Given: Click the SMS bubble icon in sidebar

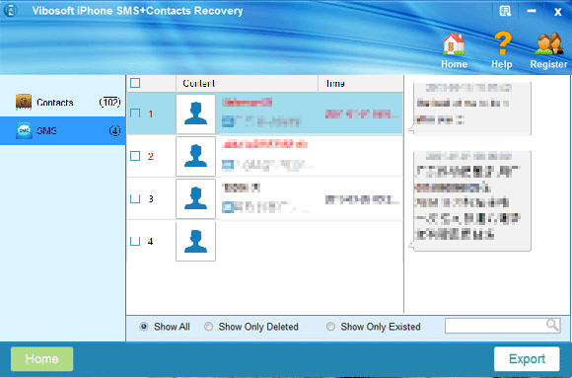Looking at the screenshot, I should tap(24, 130).
